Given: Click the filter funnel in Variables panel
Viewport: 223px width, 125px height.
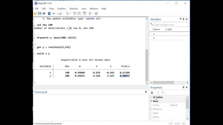Looking at the screenshot, I should click(180, 19).
